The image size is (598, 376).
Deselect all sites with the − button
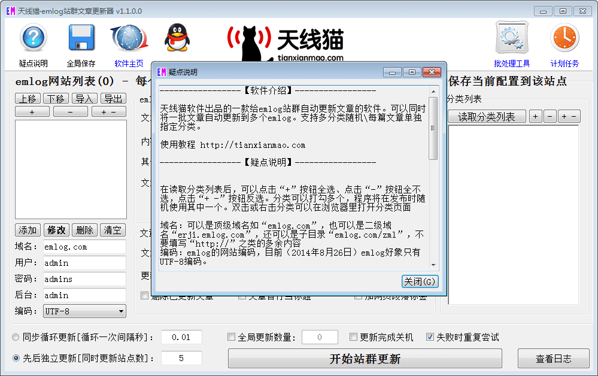click(70, 112)
